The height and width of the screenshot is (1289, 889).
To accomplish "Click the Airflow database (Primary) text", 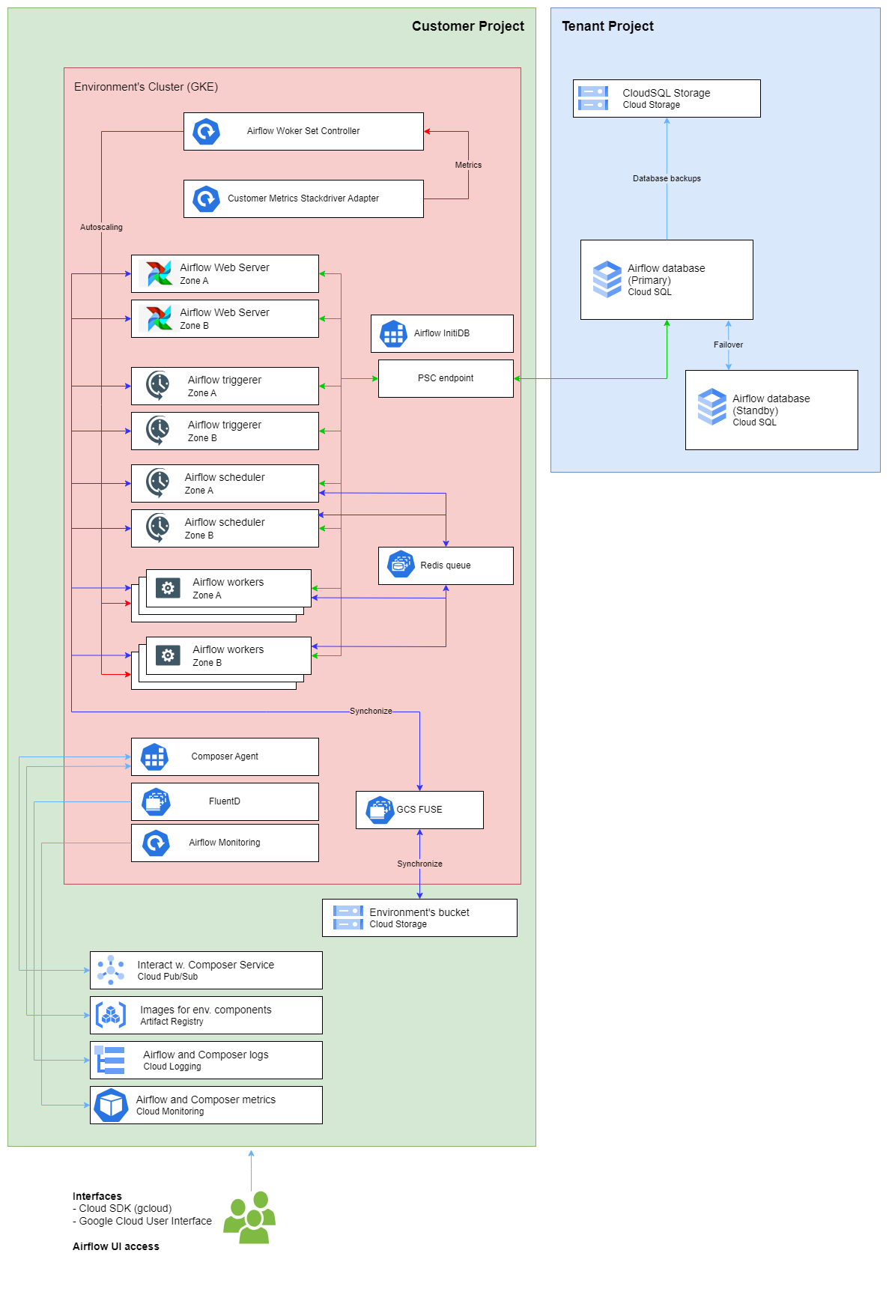I will pyautogui.click(x=667, y=274).
